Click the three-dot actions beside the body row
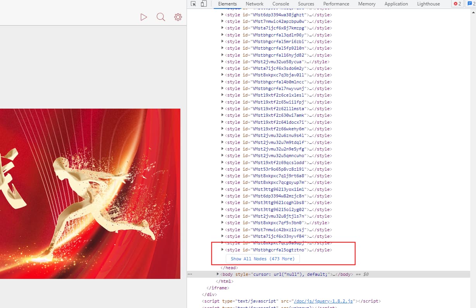 pos(190,274)
